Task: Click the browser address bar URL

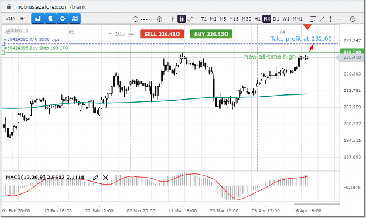Action: (50, 7)
